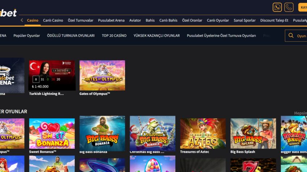The image size is (307, 172).
Task: Click Discount Talep Et
Action: coord(274,20)
